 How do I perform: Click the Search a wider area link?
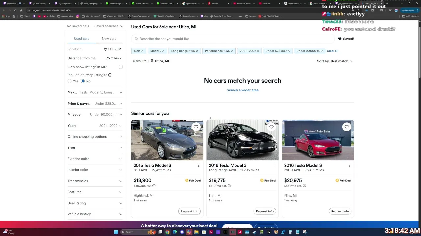tap(242, 90)
